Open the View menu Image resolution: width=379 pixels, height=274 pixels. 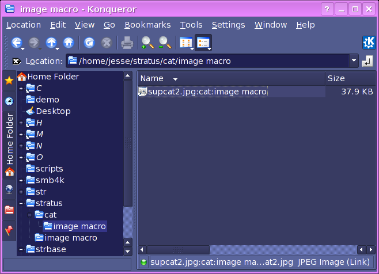(x=85, y=25)
